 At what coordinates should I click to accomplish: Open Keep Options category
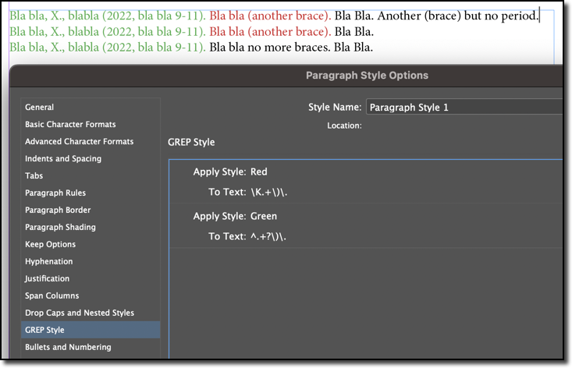50,245
